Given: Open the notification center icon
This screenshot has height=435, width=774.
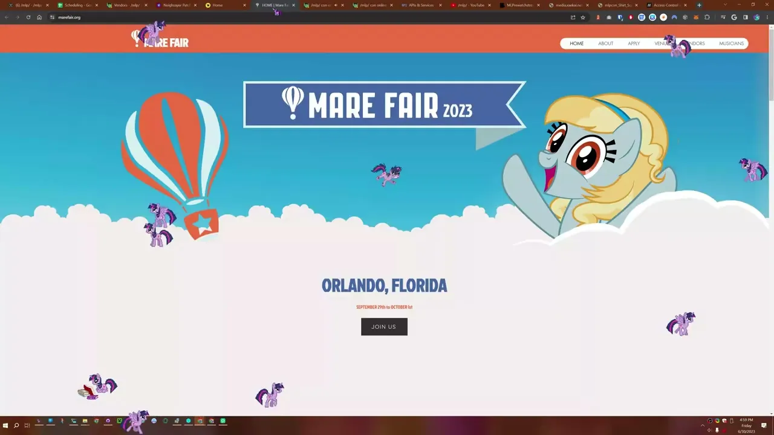Looking at the screenshot, I should (x=764, y=425).
